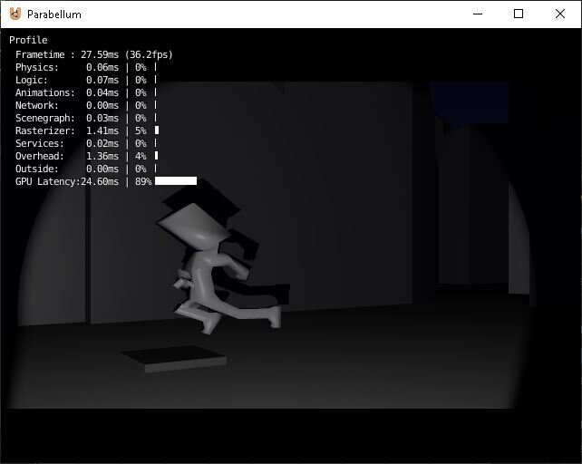Click the 1.36ms Overhead value

102,156
